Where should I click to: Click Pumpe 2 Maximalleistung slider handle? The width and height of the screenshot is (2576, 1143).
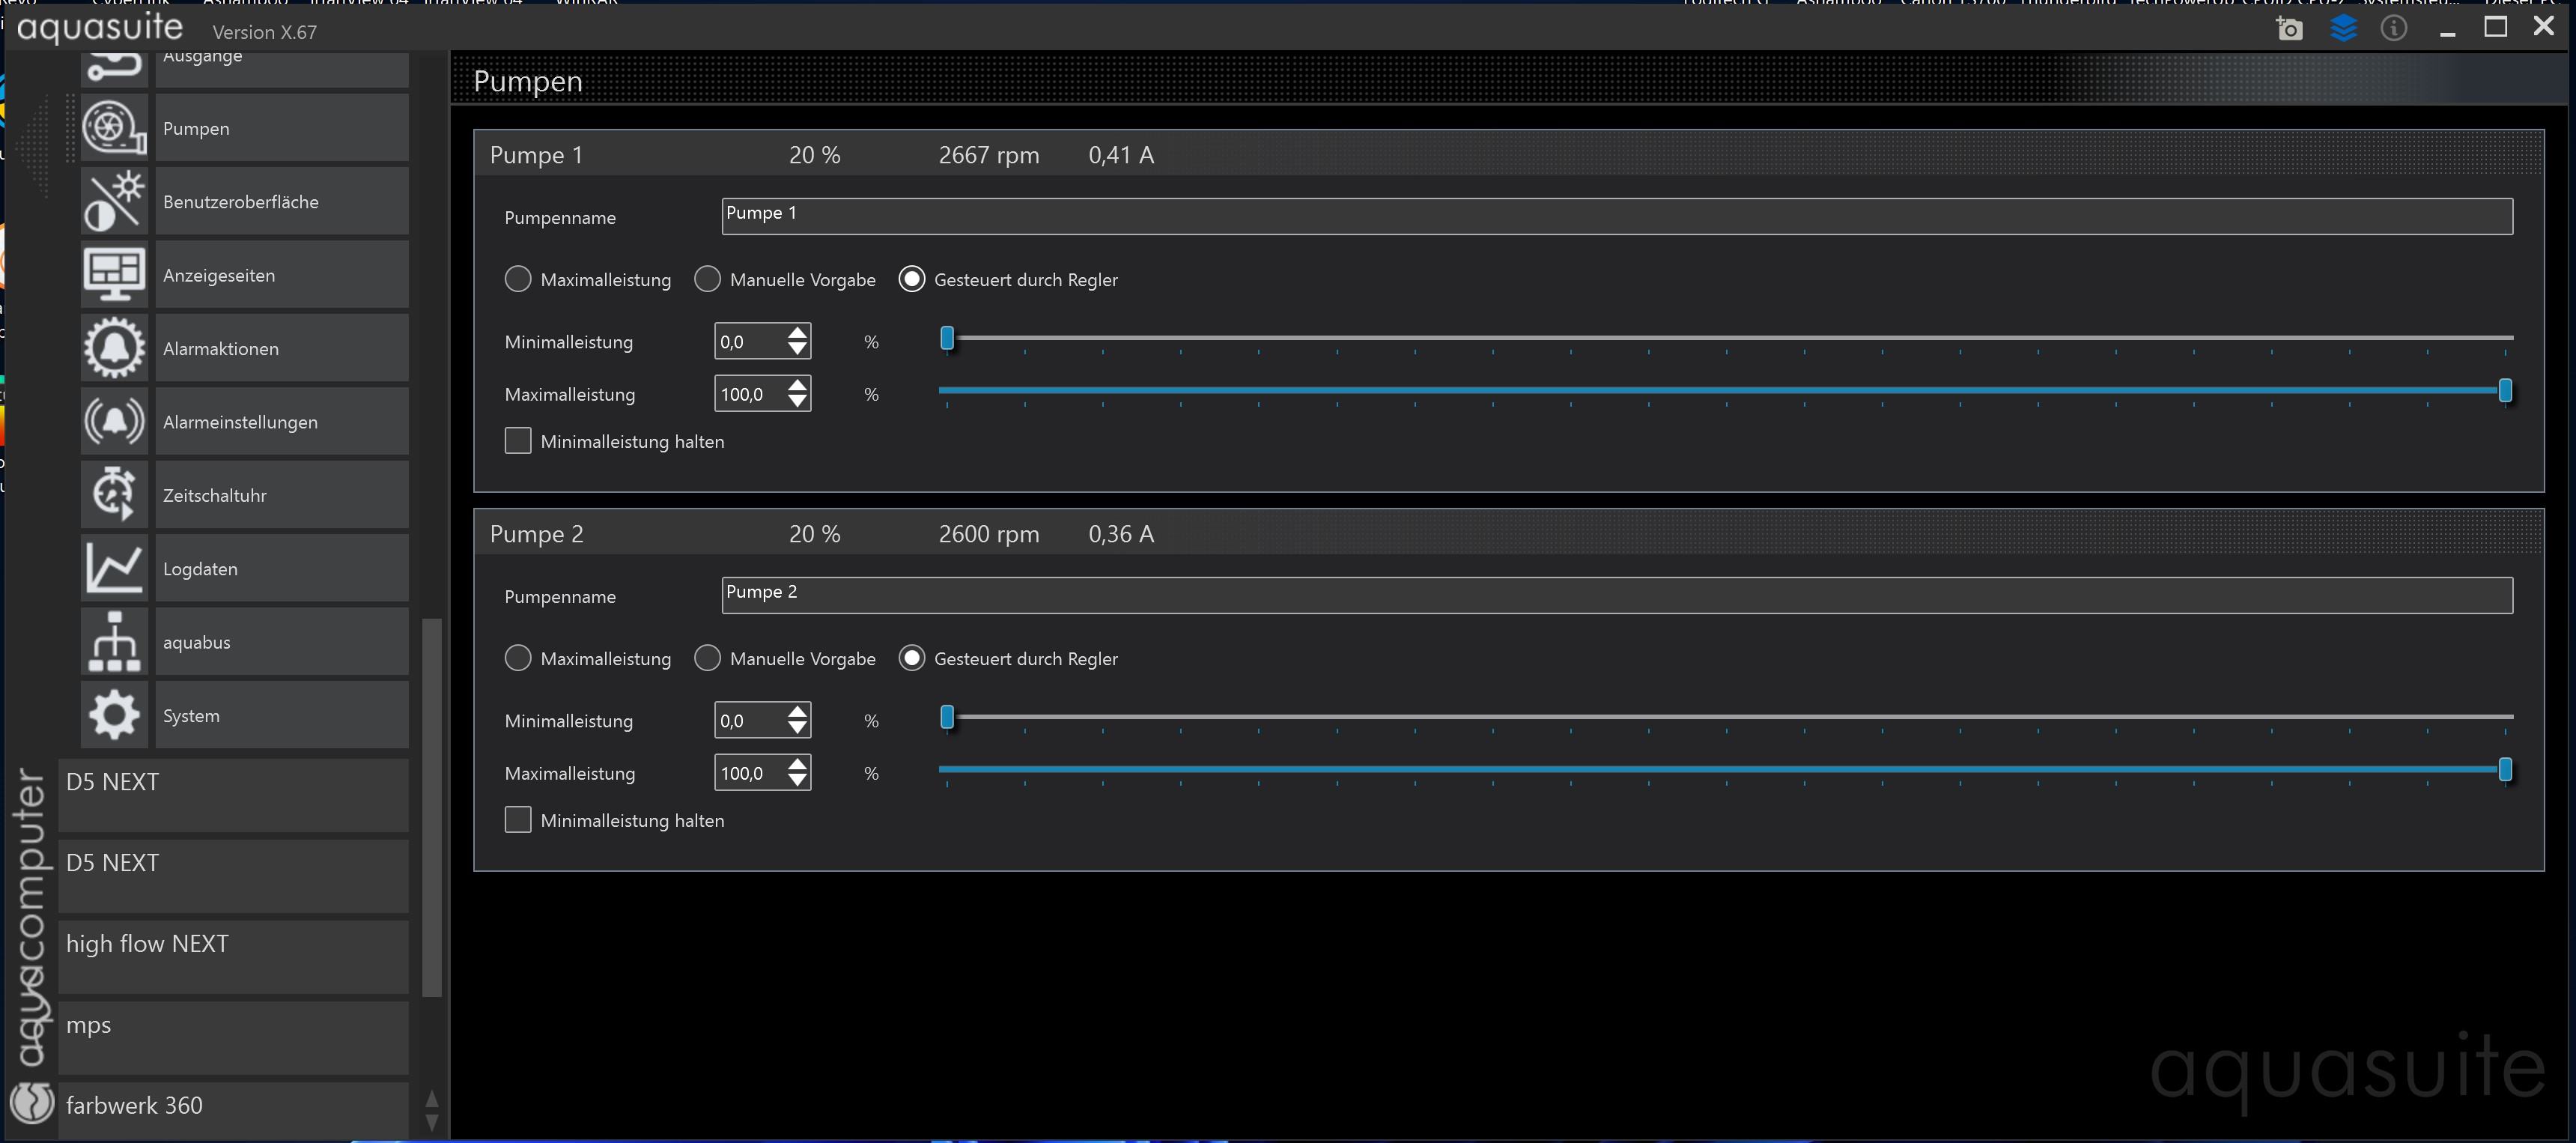[2505, 769]
